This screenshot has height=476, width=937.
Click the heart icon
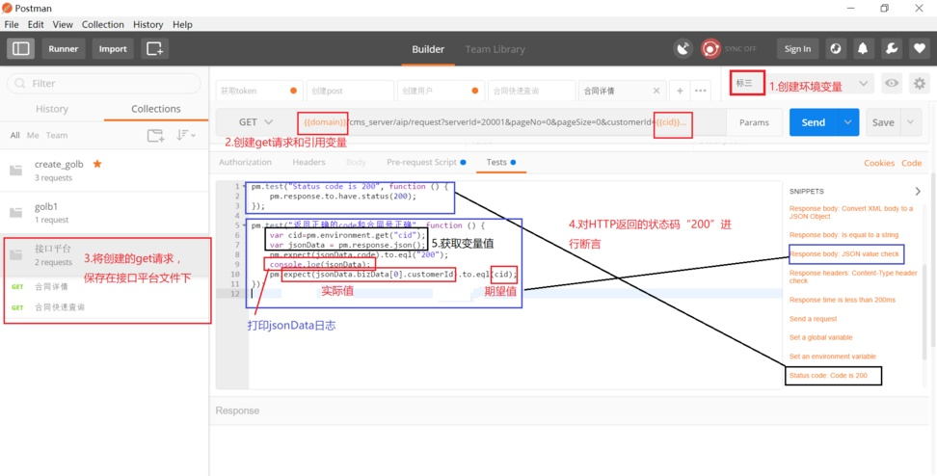tap(919, 49)
